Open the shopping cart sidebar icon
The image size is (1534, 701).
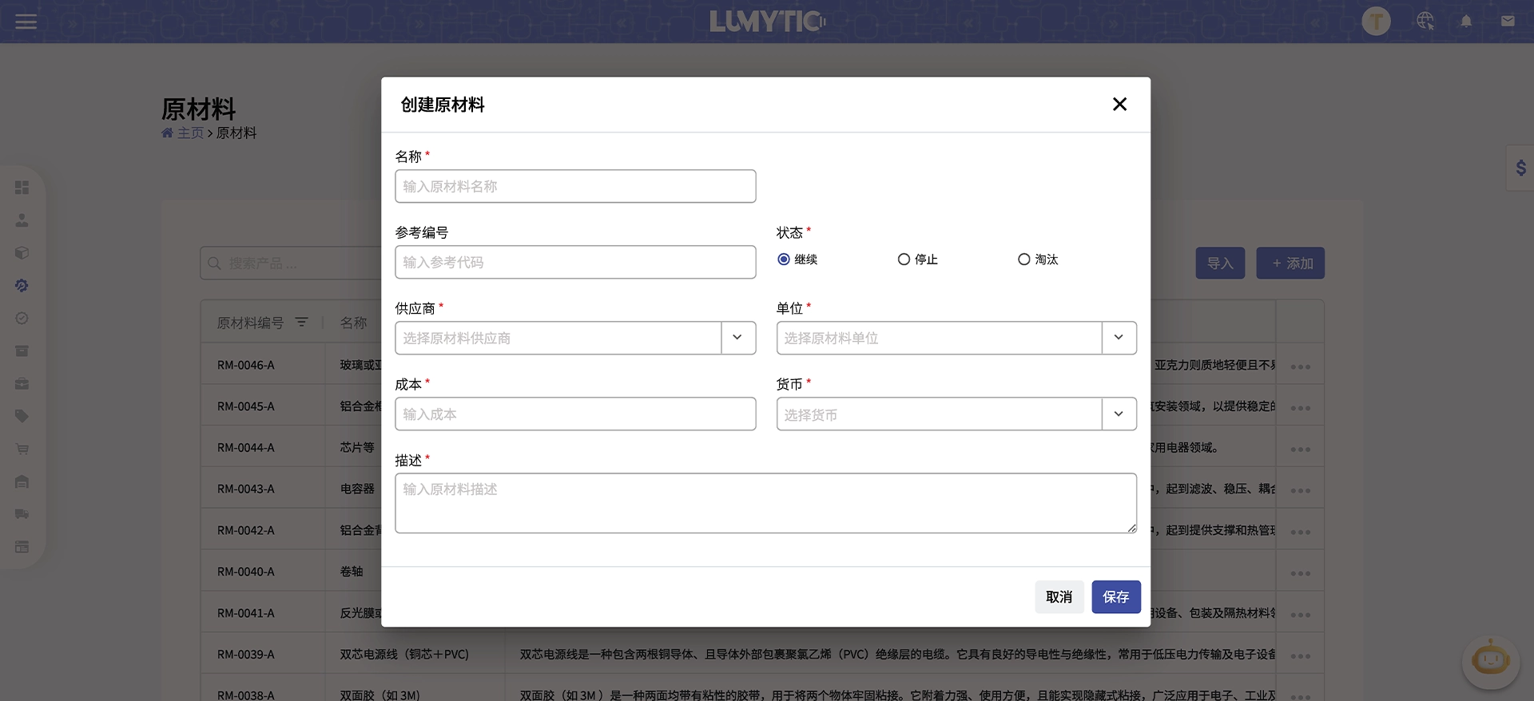tap(22, 450)
